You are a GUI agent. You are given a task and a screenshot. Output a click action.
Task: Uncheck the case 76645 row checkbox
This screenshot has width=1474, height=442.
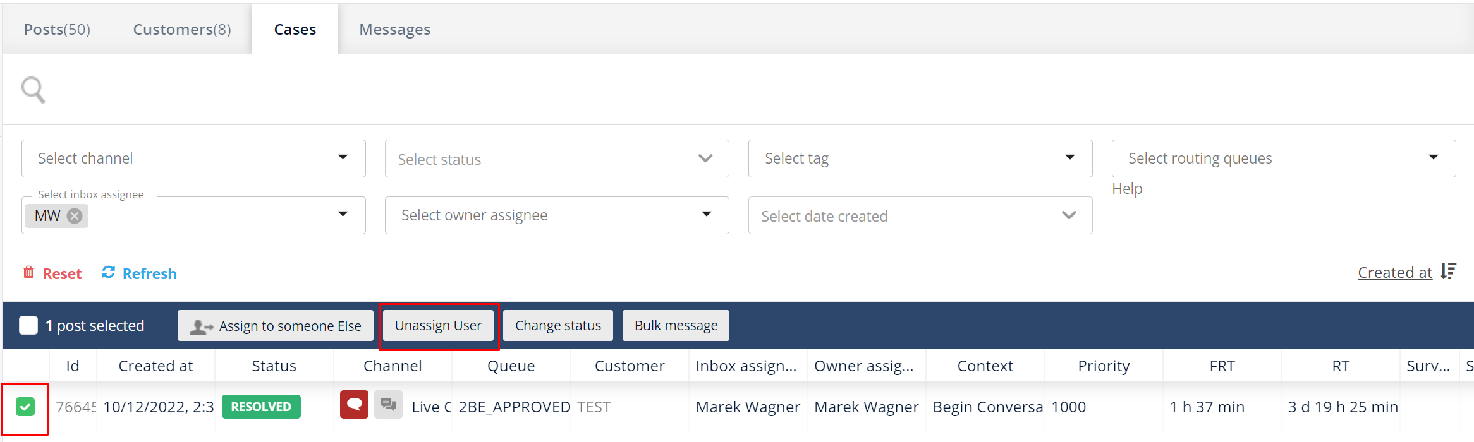25,407
